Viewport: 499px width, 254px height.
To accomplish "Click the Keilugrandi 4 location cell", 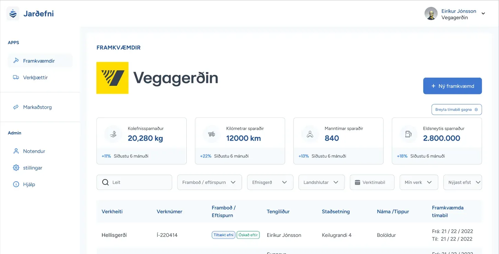I will pyautogui.click(x=337, y=235).
